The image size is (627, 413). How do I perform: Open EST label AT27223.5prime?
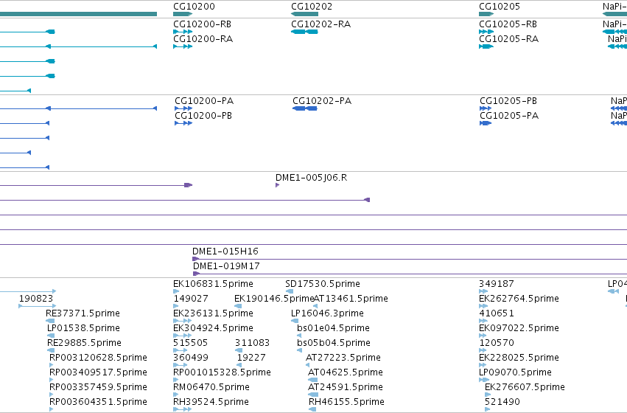click(343, 358)
